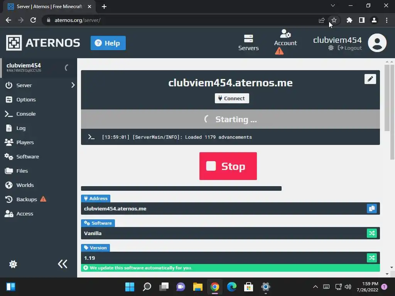
Task: Open the Servers page
Action: (x=248, y=43)
